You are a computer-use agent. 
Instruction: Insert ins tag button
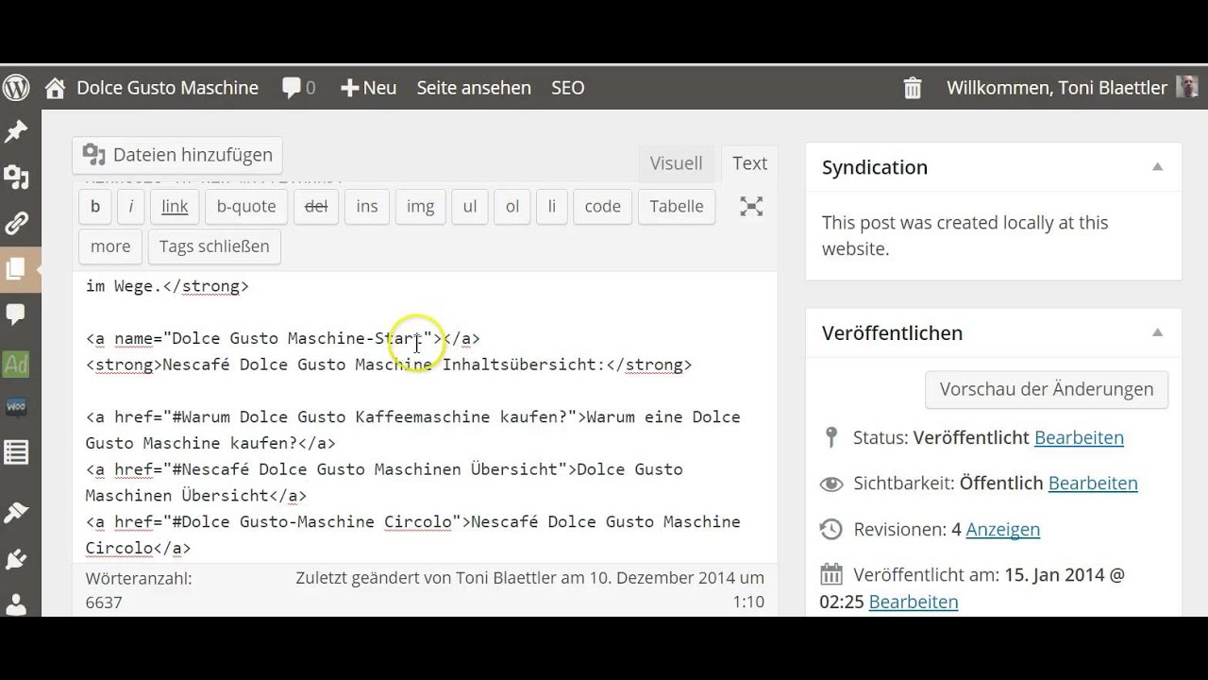tap(367, 206)
